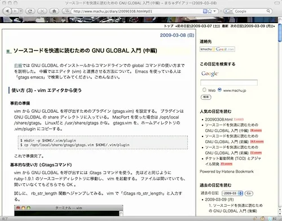282x221 pixels.
Task: Click users badge beside チケット駆動開発 entry
Action: click(x=226, y=164)
